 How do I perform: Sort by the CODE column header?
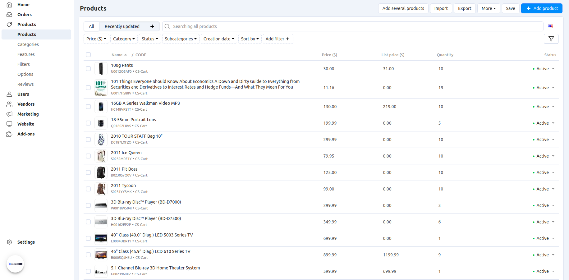click(x=141, y=55)
